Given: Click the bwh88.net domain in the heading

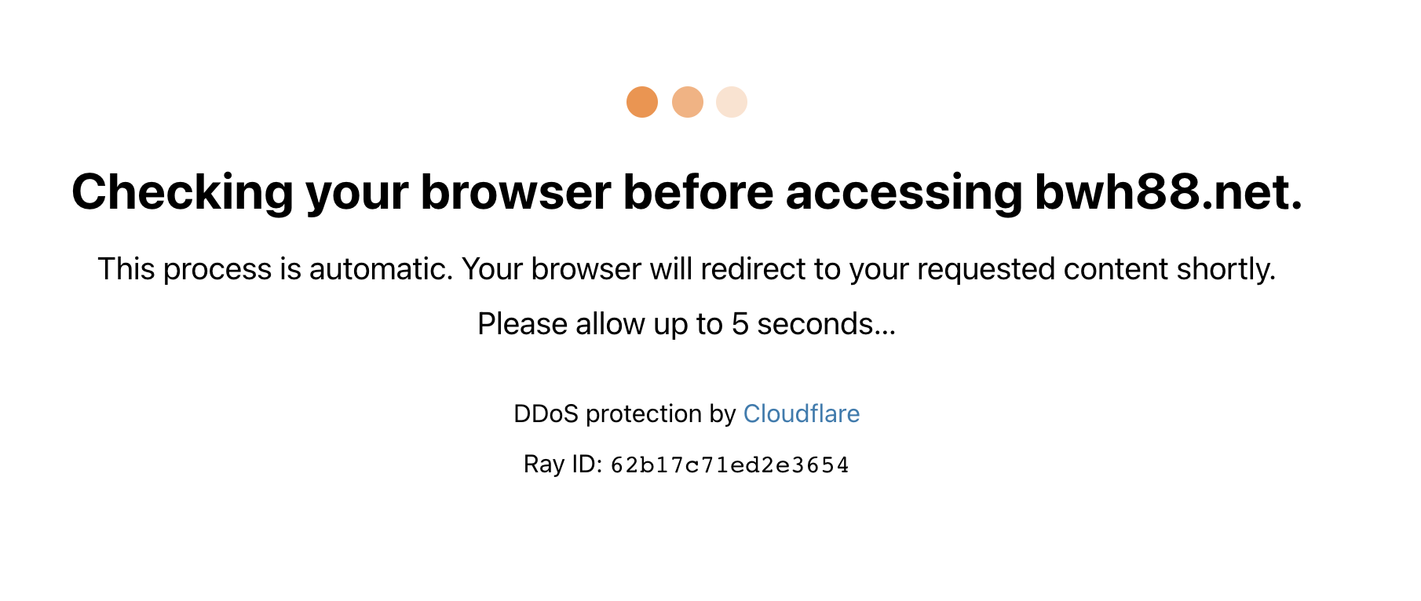Looking at the screenshot, I should click(1167, 192).
